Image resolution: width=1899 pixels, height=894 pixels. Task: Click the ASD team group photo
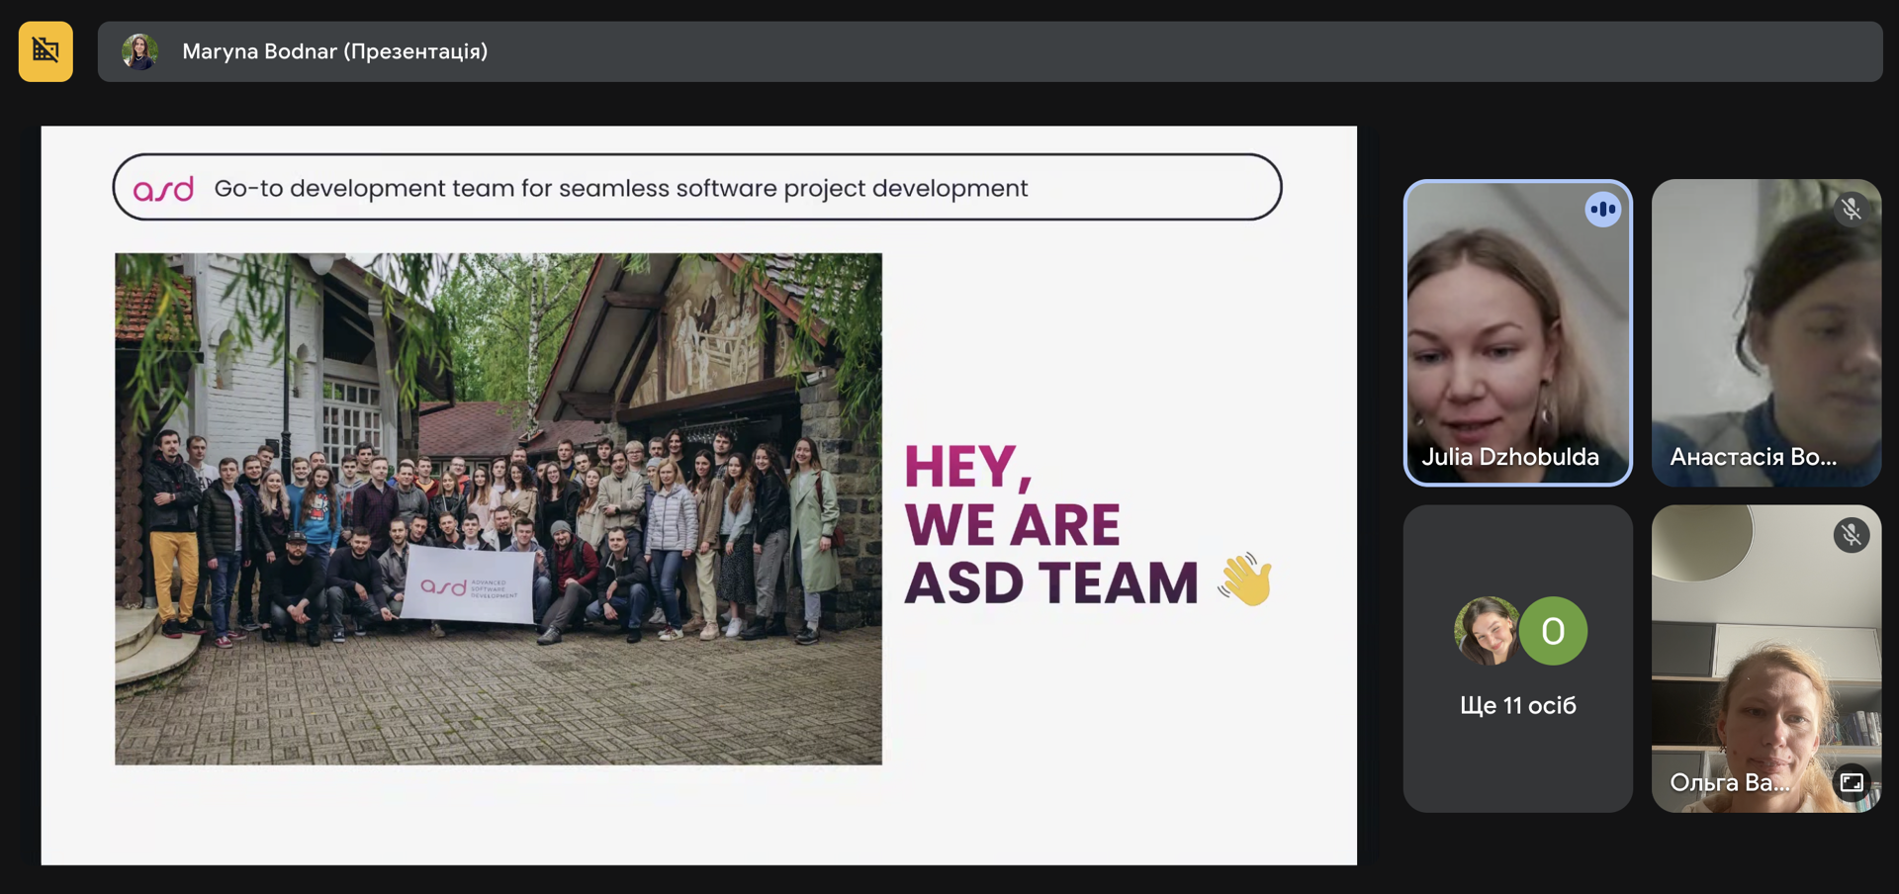pos(498,508)
